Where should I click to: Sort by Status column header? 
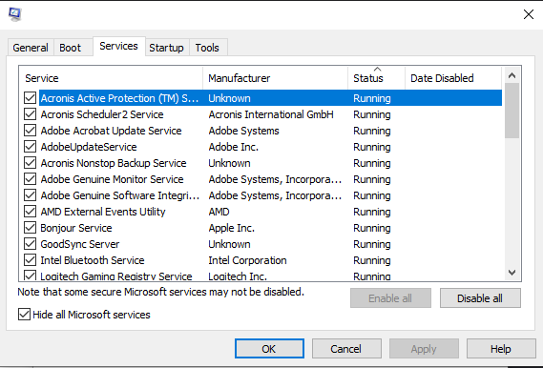point(376,78)
